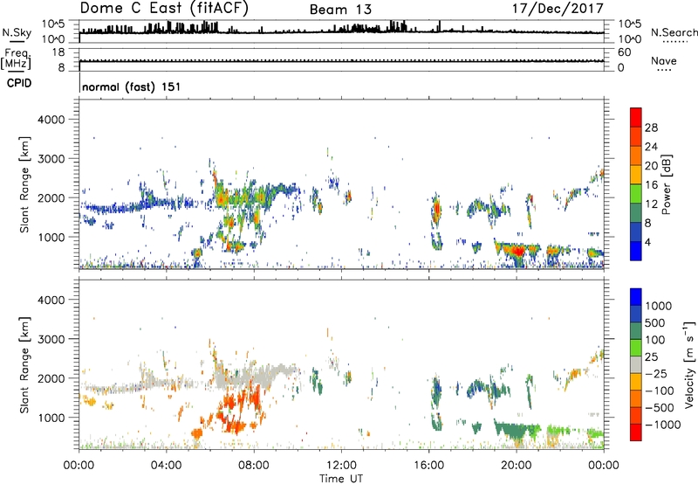
Task: Click the 'Nave' legend label
Action: point(664,60)
